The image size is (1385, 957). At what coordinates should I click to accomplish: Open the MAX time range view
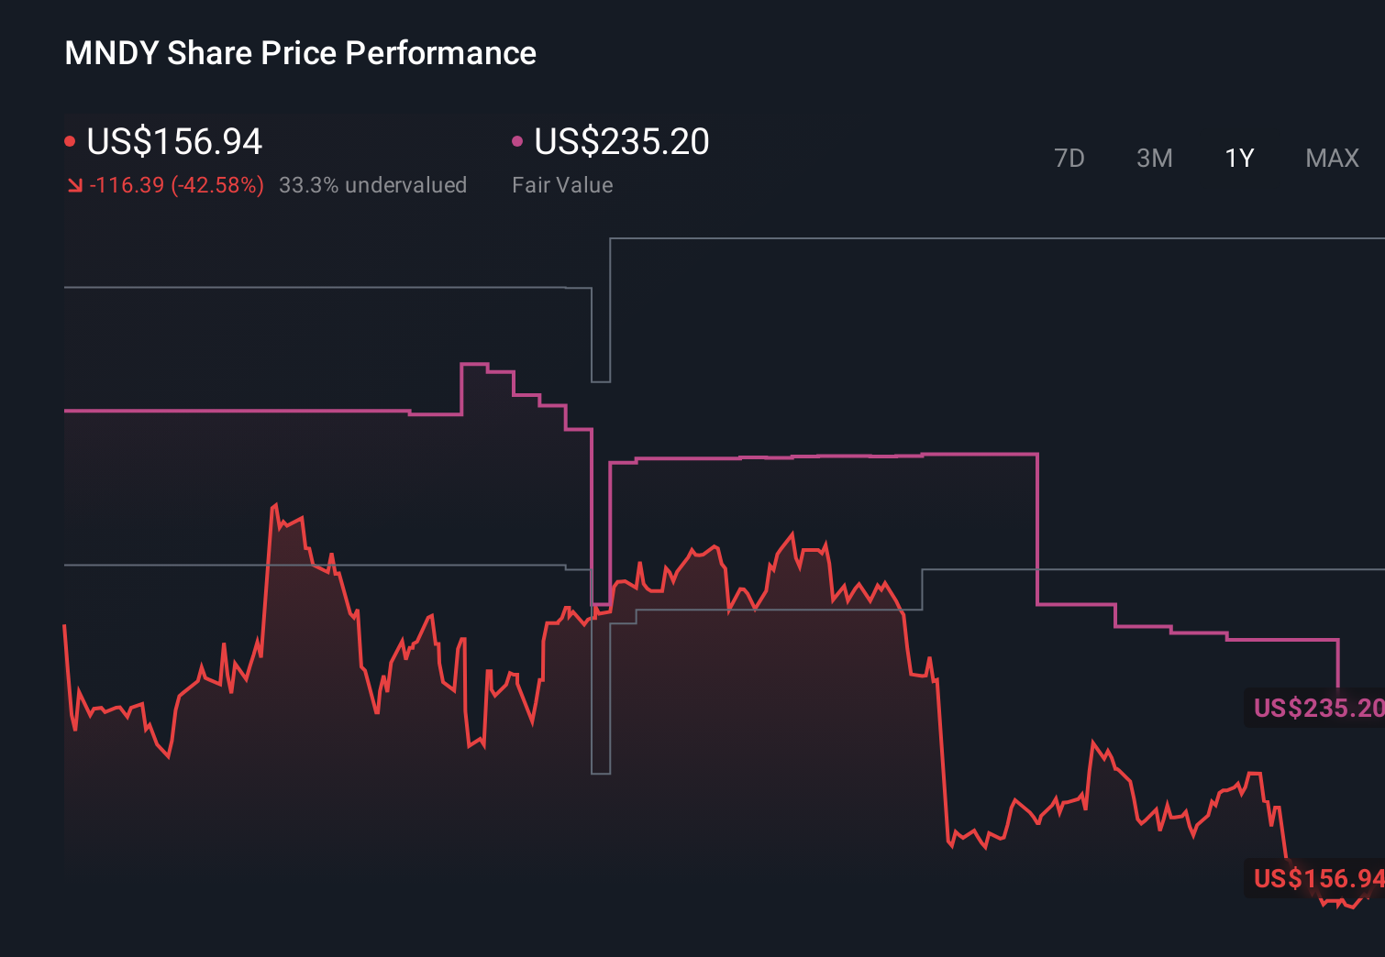(x=1331, y=158)
